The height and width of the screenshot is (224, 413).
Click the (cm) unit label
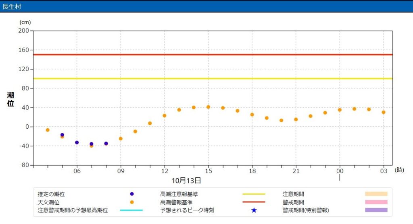(x=25, y=23)
